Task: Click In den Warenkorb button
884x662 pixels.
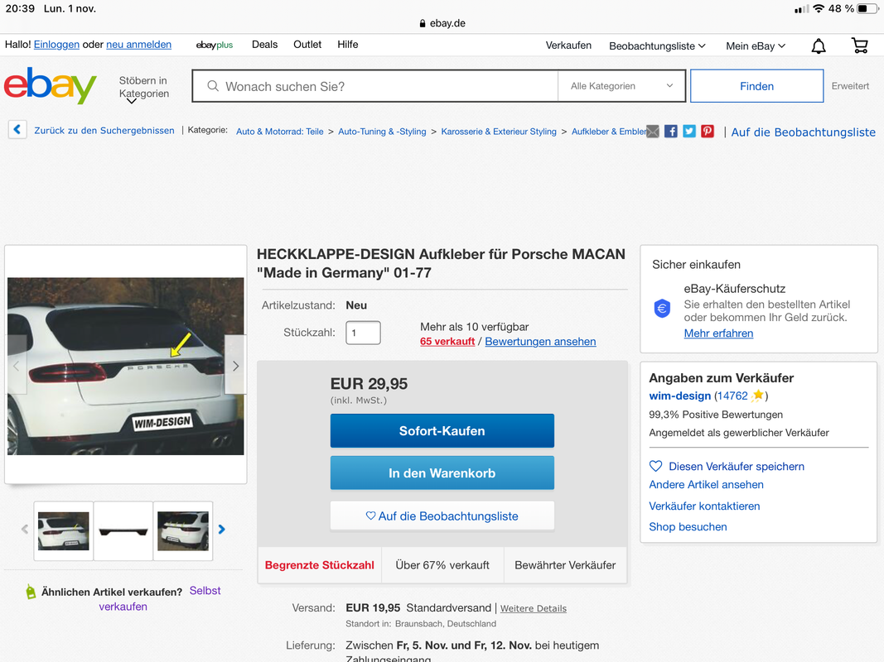Action: click(x=442, y=473)
